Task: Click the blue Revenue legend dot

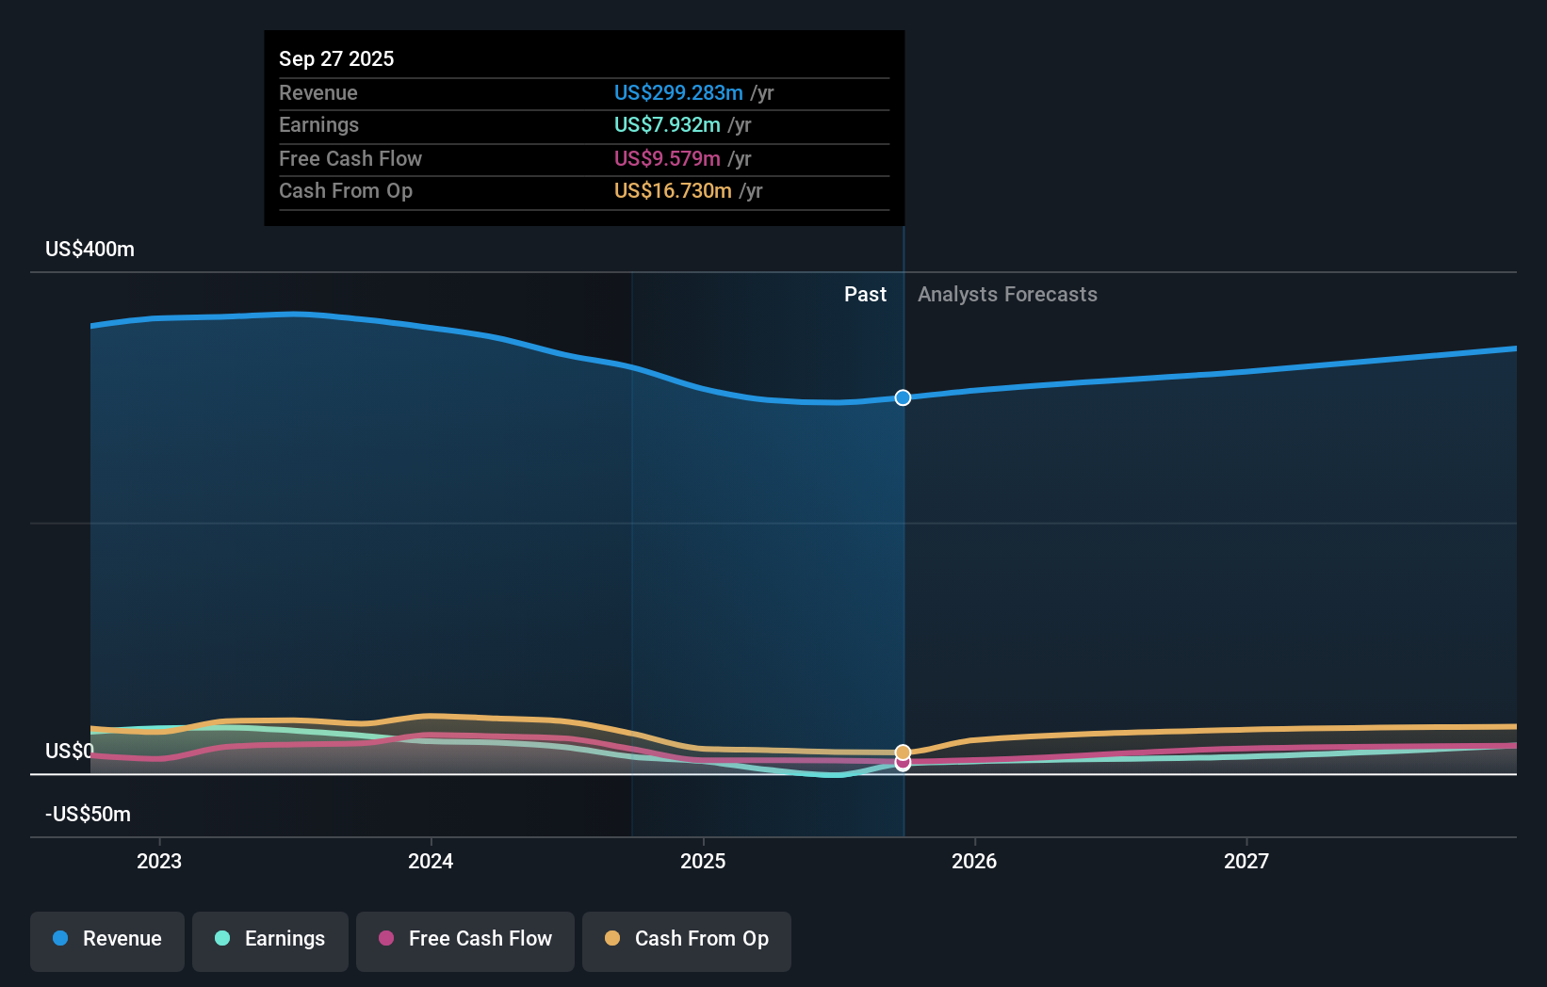Action: (x=59, y=939)
